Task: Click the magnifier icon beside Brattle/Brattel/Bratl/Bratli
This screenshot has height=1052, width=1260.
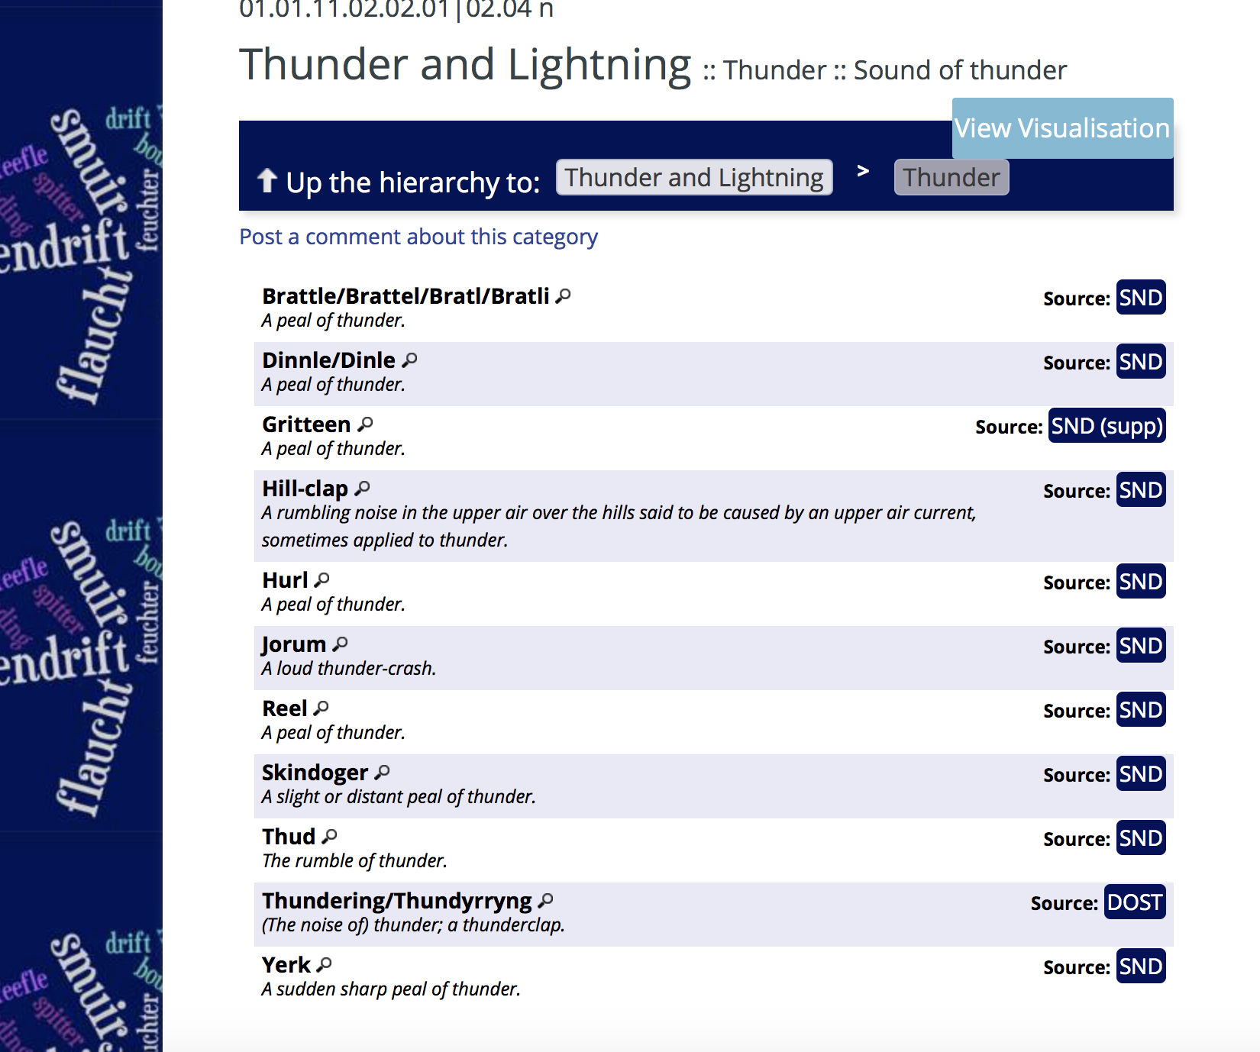Action: [564, 296]
